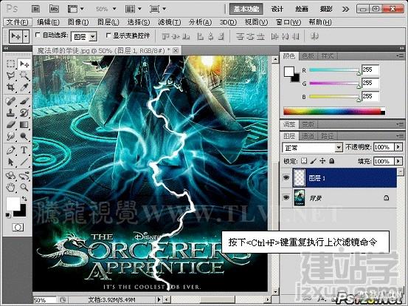Reset default foreground and background colors
The width and height of the screenshot is (408, 306).
8,215
